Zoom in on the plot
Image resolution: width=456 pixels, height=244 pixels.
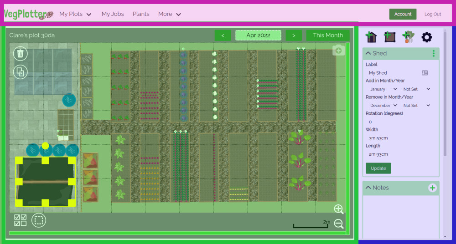tap(338, 209)
